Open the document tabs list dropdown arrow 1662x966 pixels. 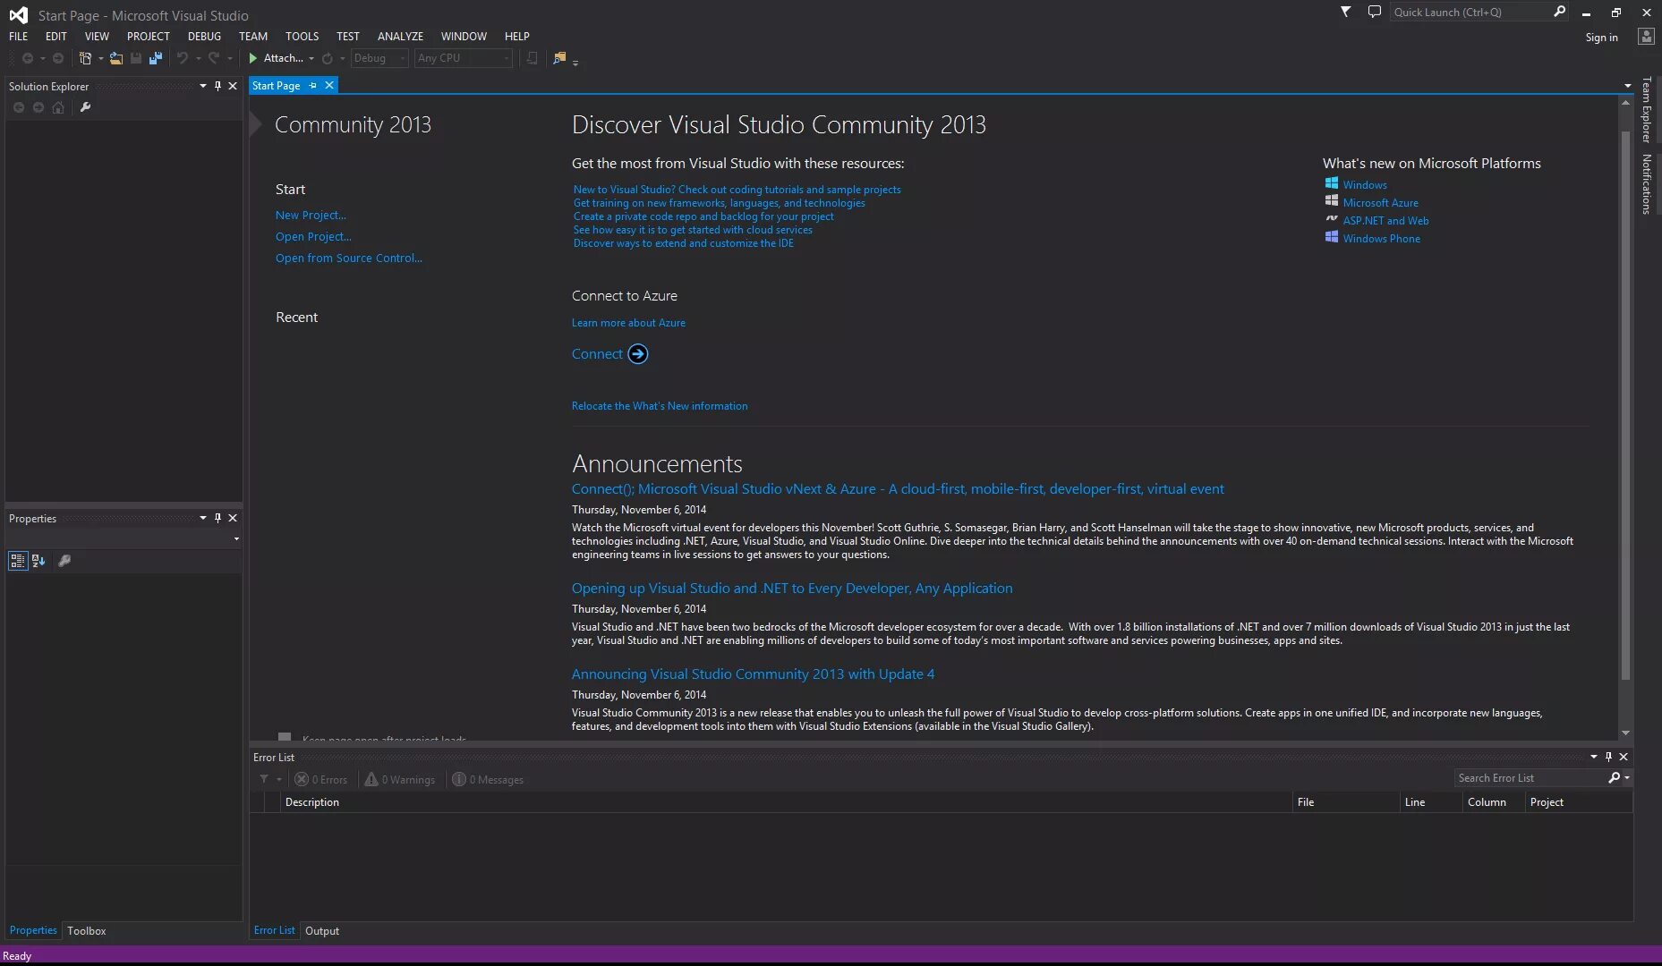click(x=1627, y=86)
